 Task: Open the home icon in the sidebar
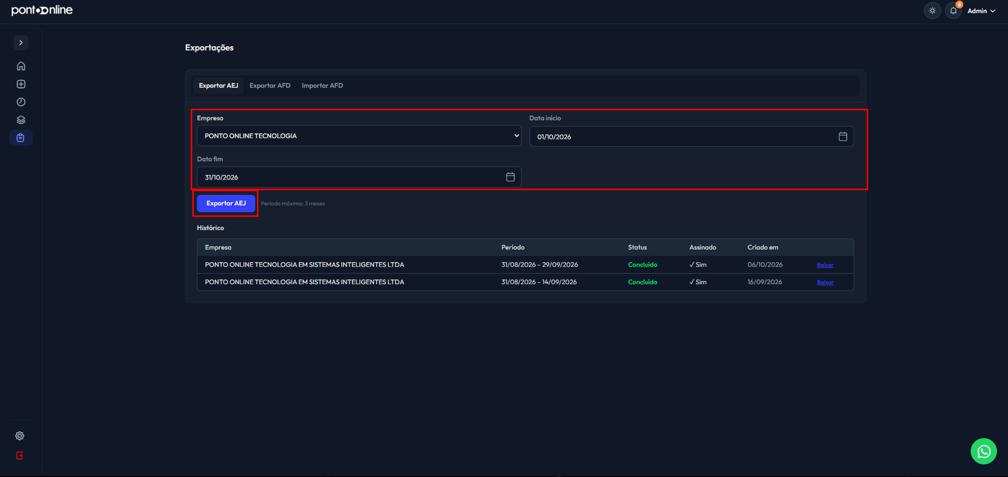pos(21,66)
